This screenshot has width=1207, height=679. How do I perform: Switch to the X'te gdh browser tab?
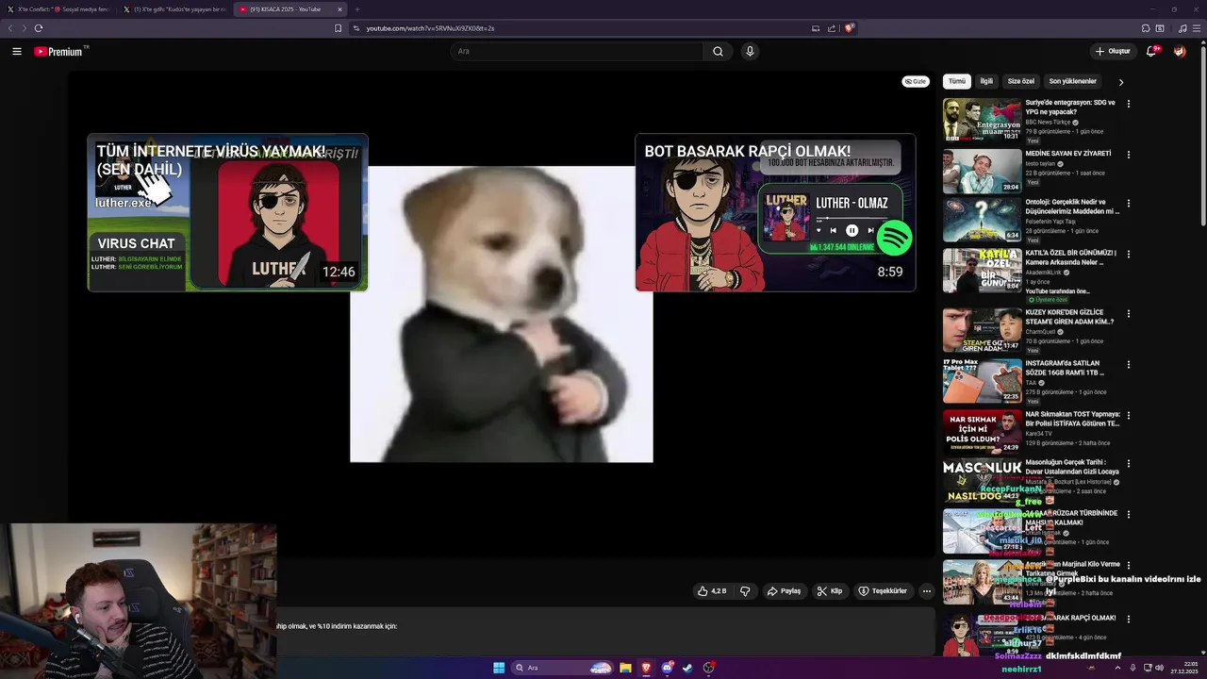click(174, 9)
